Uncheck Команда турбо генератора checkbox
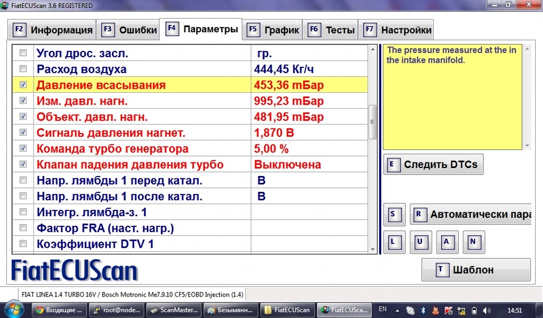Screen dimensions: 543x318 pos(23,148)
